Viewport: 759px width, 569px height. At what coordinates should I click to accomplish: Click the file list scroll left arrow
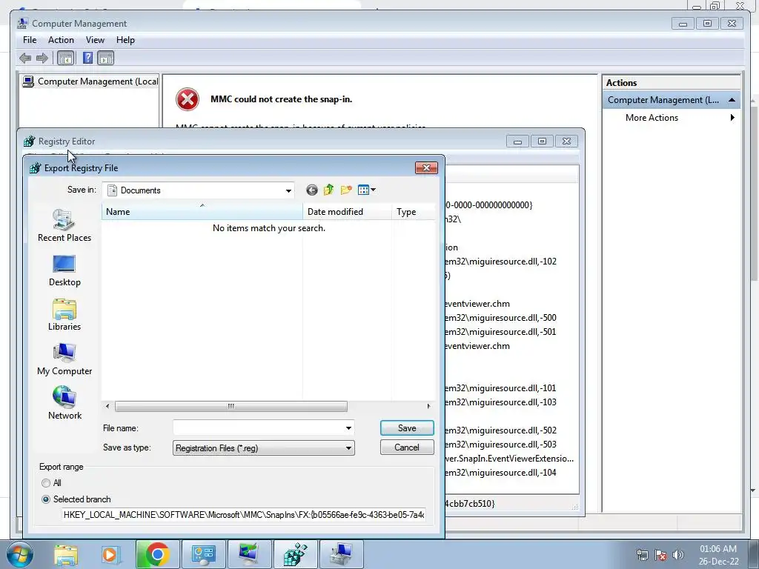click(x=107, y=407)
